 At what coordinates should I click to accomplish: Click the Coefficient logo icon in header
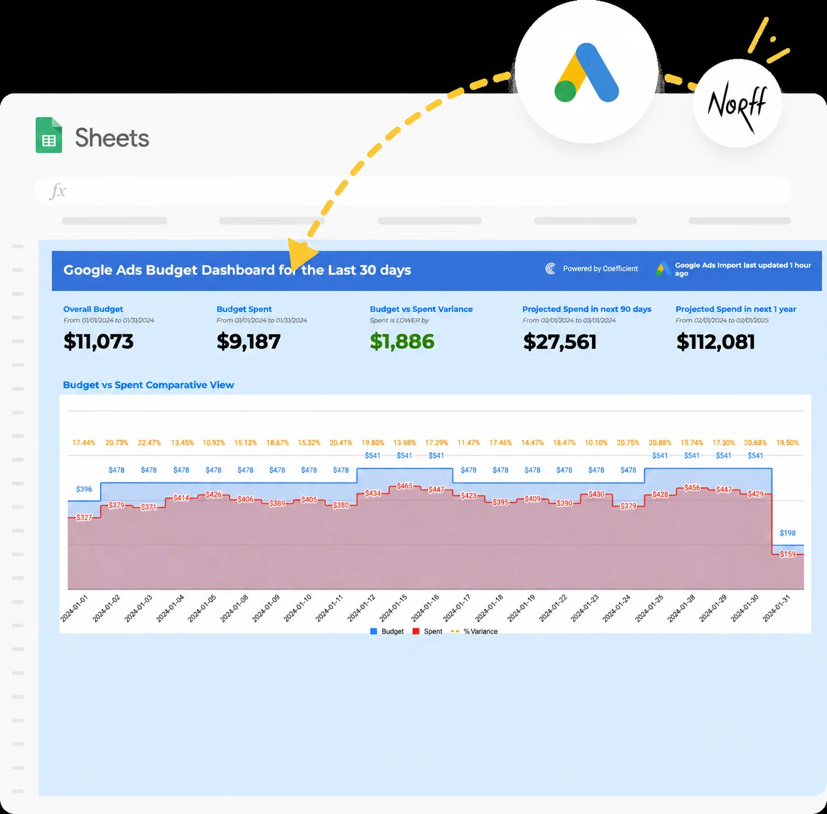[551, 269]
